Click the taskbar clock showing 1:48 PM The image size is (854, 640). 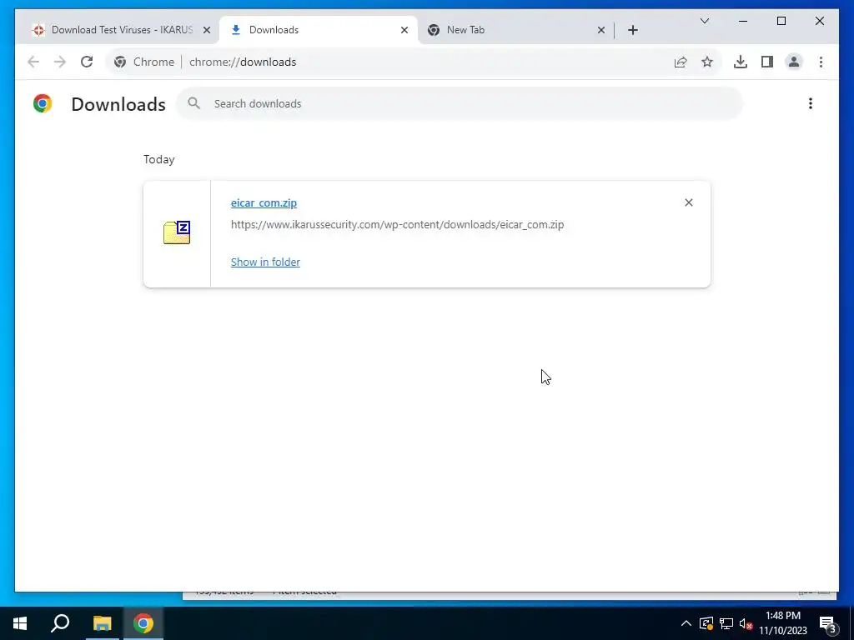pos(782,623)
